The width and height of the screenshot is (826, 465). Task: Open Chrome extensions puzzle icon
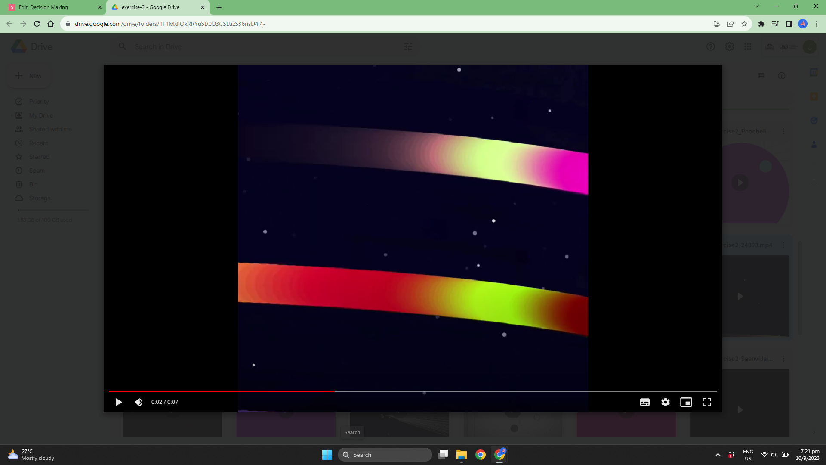(761, 24)
